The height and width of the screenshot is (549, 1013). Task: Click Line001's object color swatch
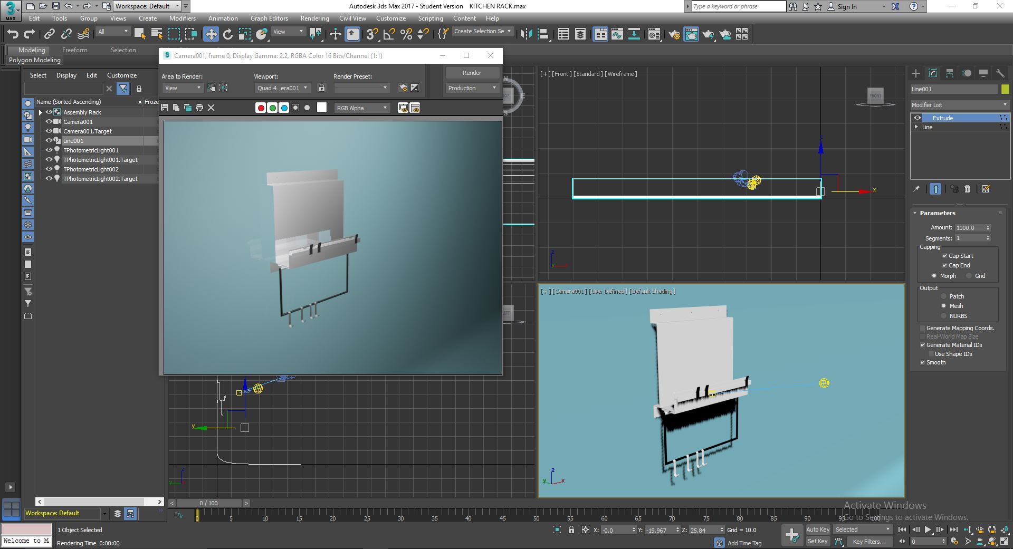(1005, 89)
